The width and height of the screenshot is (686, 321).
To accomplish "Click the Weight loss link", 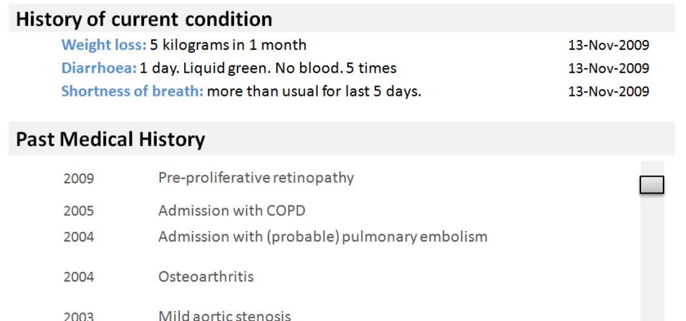I will click(103, 45).
